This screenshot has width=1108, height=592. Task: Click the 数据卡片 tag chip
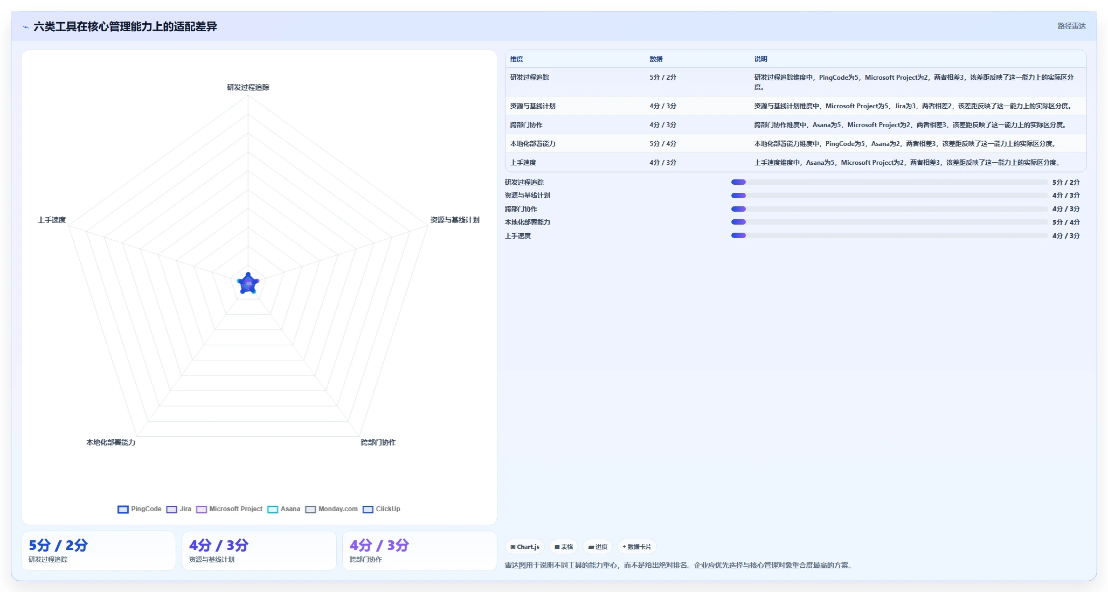point(637,547)
